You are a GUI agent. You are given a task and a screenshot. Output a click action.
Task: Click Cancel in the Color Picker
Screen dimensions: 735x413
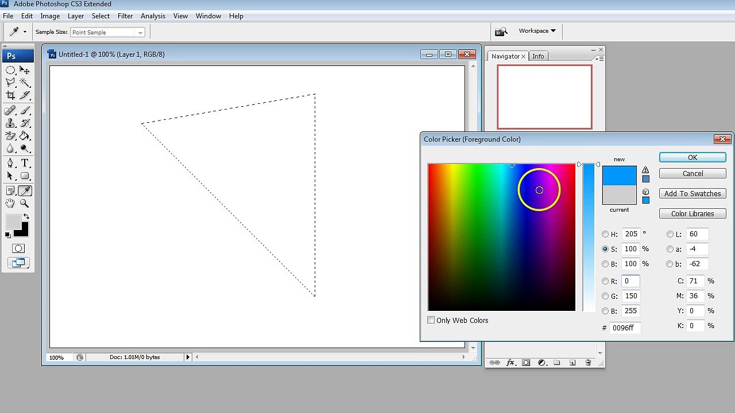[693, 174]
